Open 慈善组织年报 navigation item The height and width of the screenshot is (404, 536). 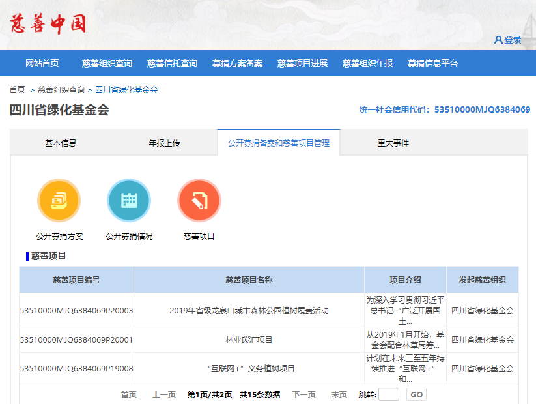[x=367, y=63]
